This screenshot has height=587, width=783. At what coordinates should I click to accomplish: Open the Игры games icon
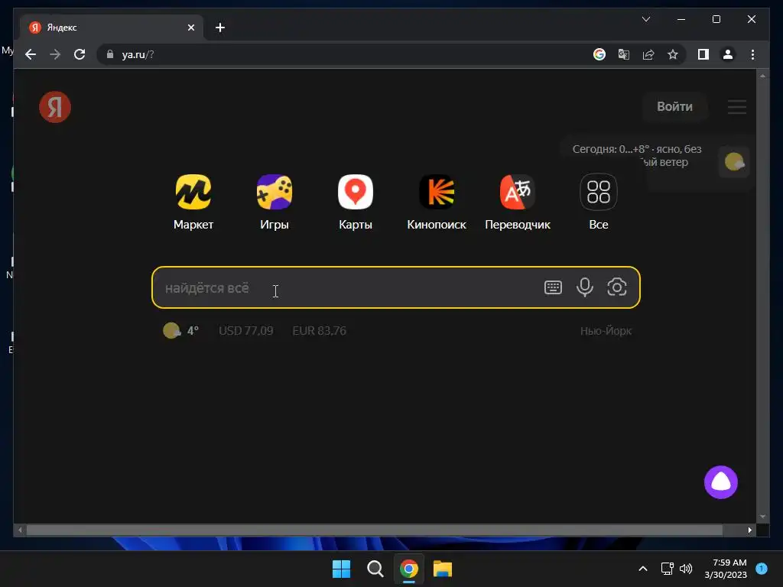[x=275, y=192]
